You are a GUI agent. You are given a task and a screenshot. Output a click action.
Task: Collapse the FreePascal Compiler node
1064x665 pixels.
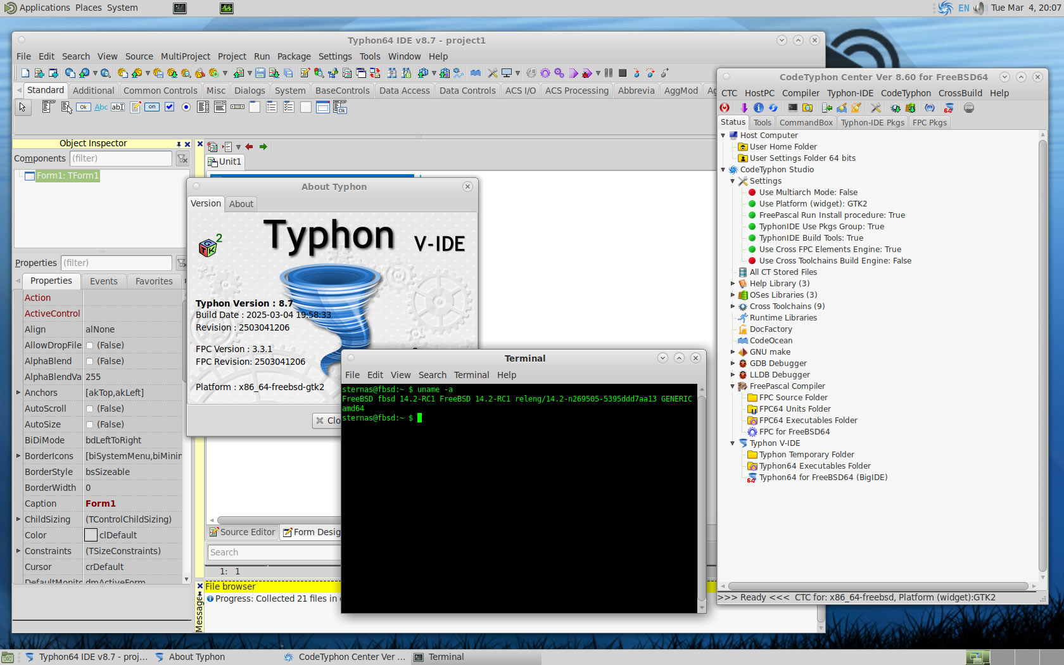coord(733,386)
